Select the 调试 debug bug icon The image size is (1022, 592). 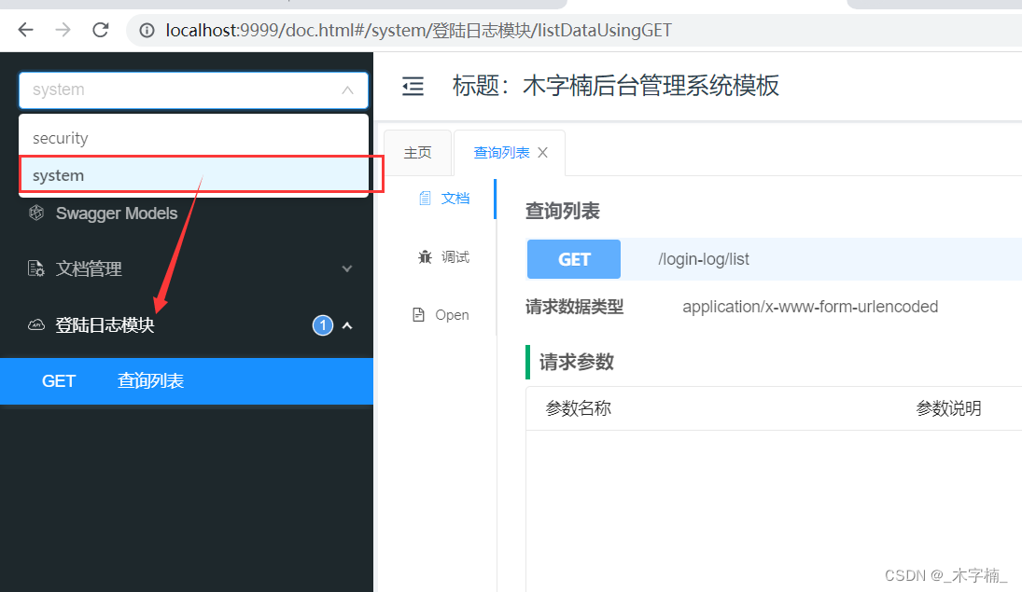click(426, 255)
